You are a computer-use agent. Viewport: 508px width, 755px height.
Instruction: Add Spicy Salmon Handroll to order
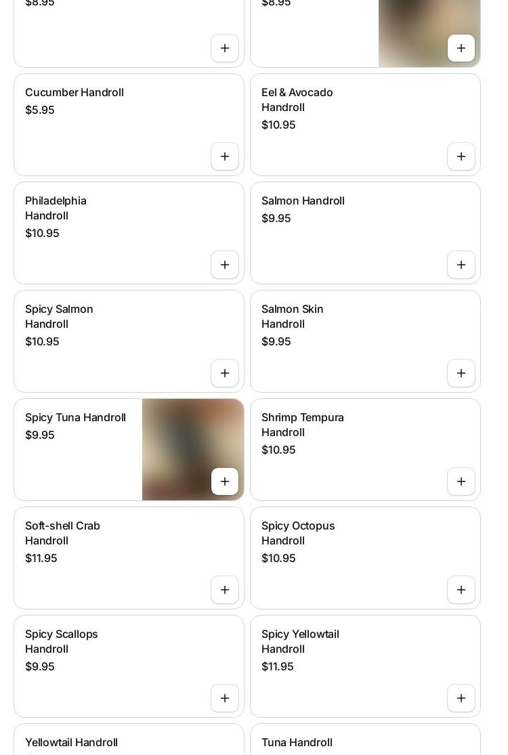pos(225,373)
